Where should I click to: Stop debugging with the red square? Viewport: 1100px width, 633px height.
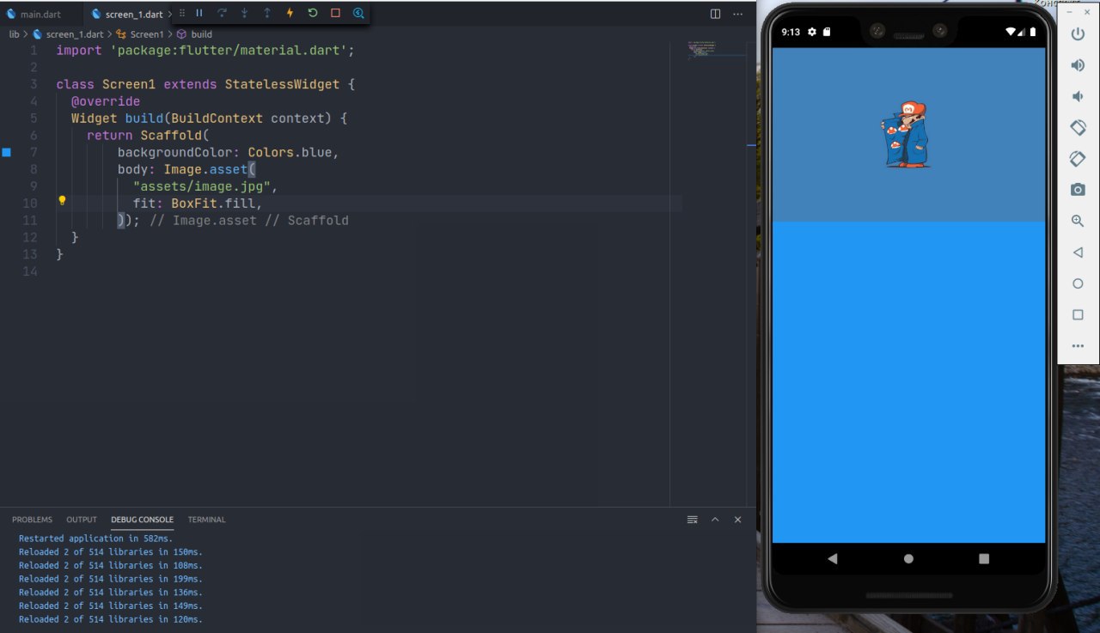point(335,14)
